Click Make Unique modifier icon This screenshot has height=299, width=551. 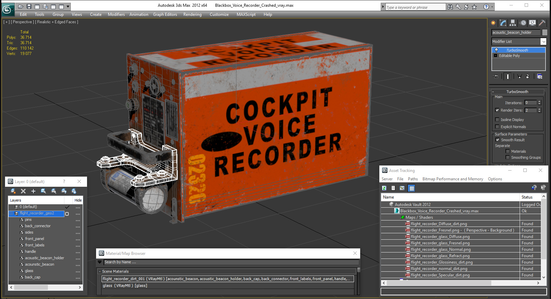pyautogui.click(x=519, y=77)
